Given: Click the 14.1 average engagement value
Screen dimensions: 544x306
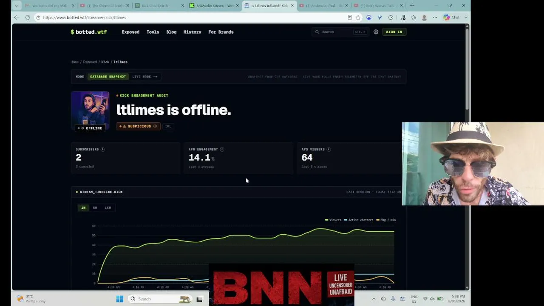Looking at the screenshot, I should coord(199,158).
